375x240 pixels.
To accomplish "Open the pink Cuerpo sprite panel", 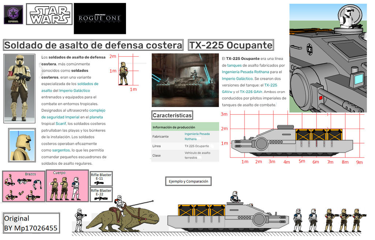I will [x=67, y=186].
